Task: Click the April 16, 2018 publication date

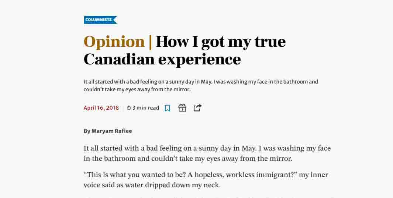Action: point(101,108)
